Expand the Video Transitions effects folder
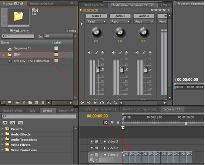The image size is (205, 165). [x=2, y=150]
